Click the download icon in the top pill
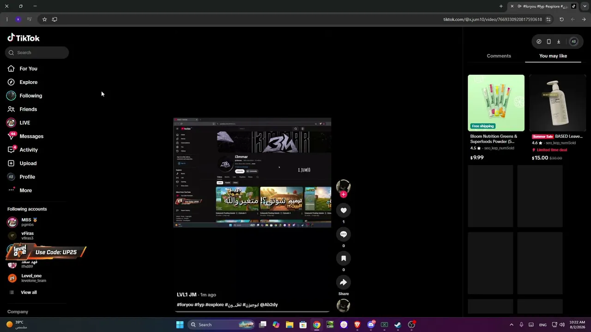This screenshot has width=591, height=332. tap(558, 41)
